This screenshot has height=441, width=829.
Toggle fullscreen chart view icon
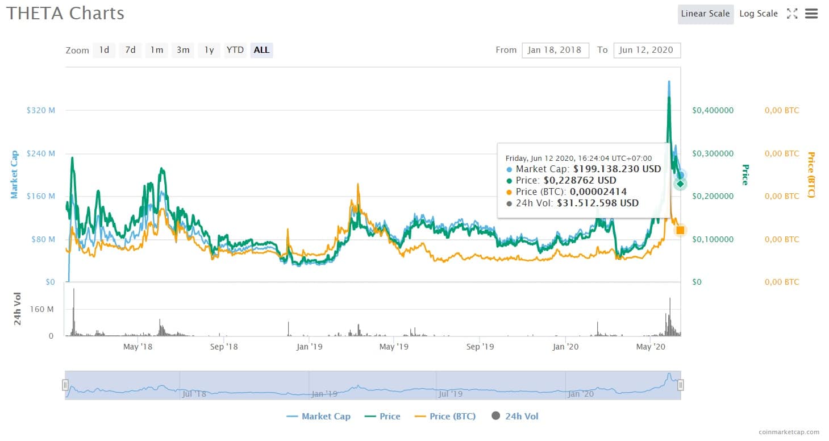(x=791, y=14)
